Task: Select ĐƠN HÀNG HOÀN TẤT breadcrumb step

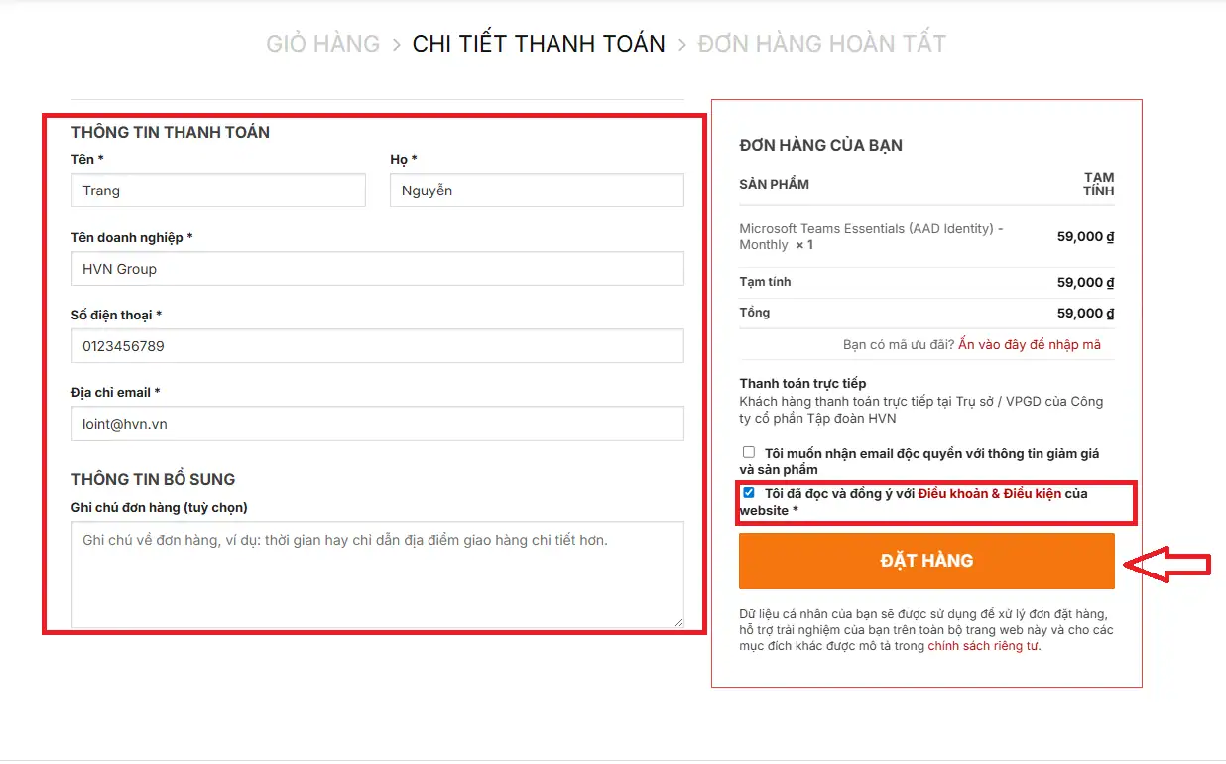Action: tap(822, 44)
